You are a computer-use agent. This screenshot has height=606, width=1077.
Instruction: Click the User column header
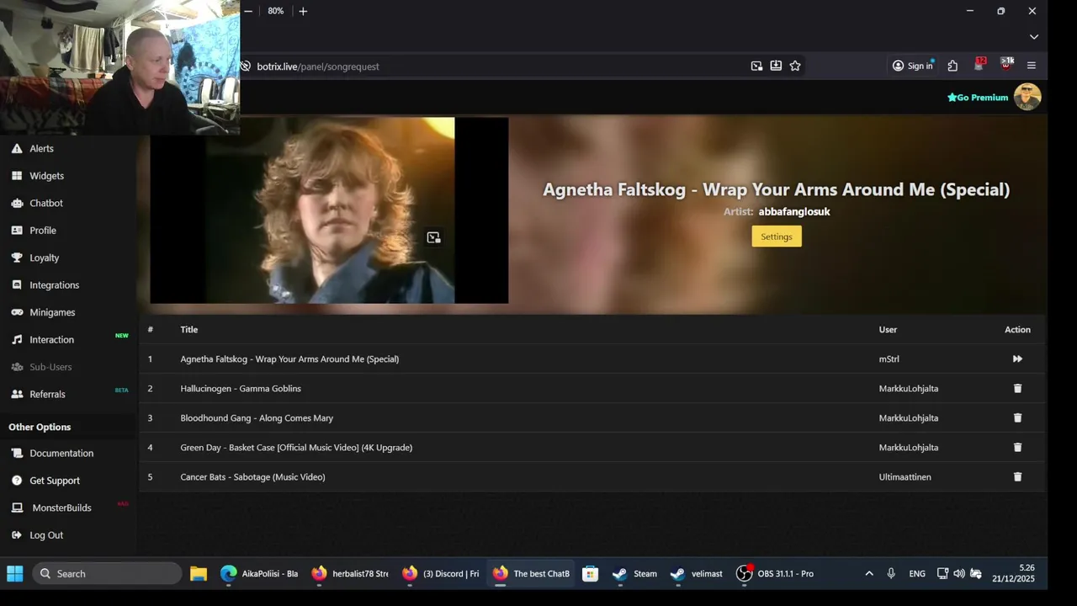pyautogui.click(x=888, y=329)
